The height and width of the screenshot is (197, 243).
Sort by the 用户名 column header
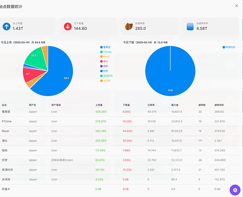[x=32, y=105]
